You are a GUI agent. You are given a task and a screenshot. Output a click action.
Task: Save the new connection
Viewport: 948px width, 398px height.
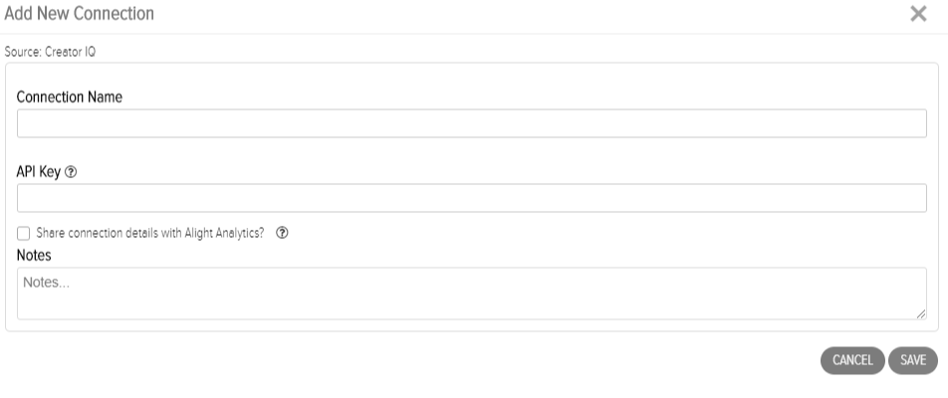[x=913, y=360]
